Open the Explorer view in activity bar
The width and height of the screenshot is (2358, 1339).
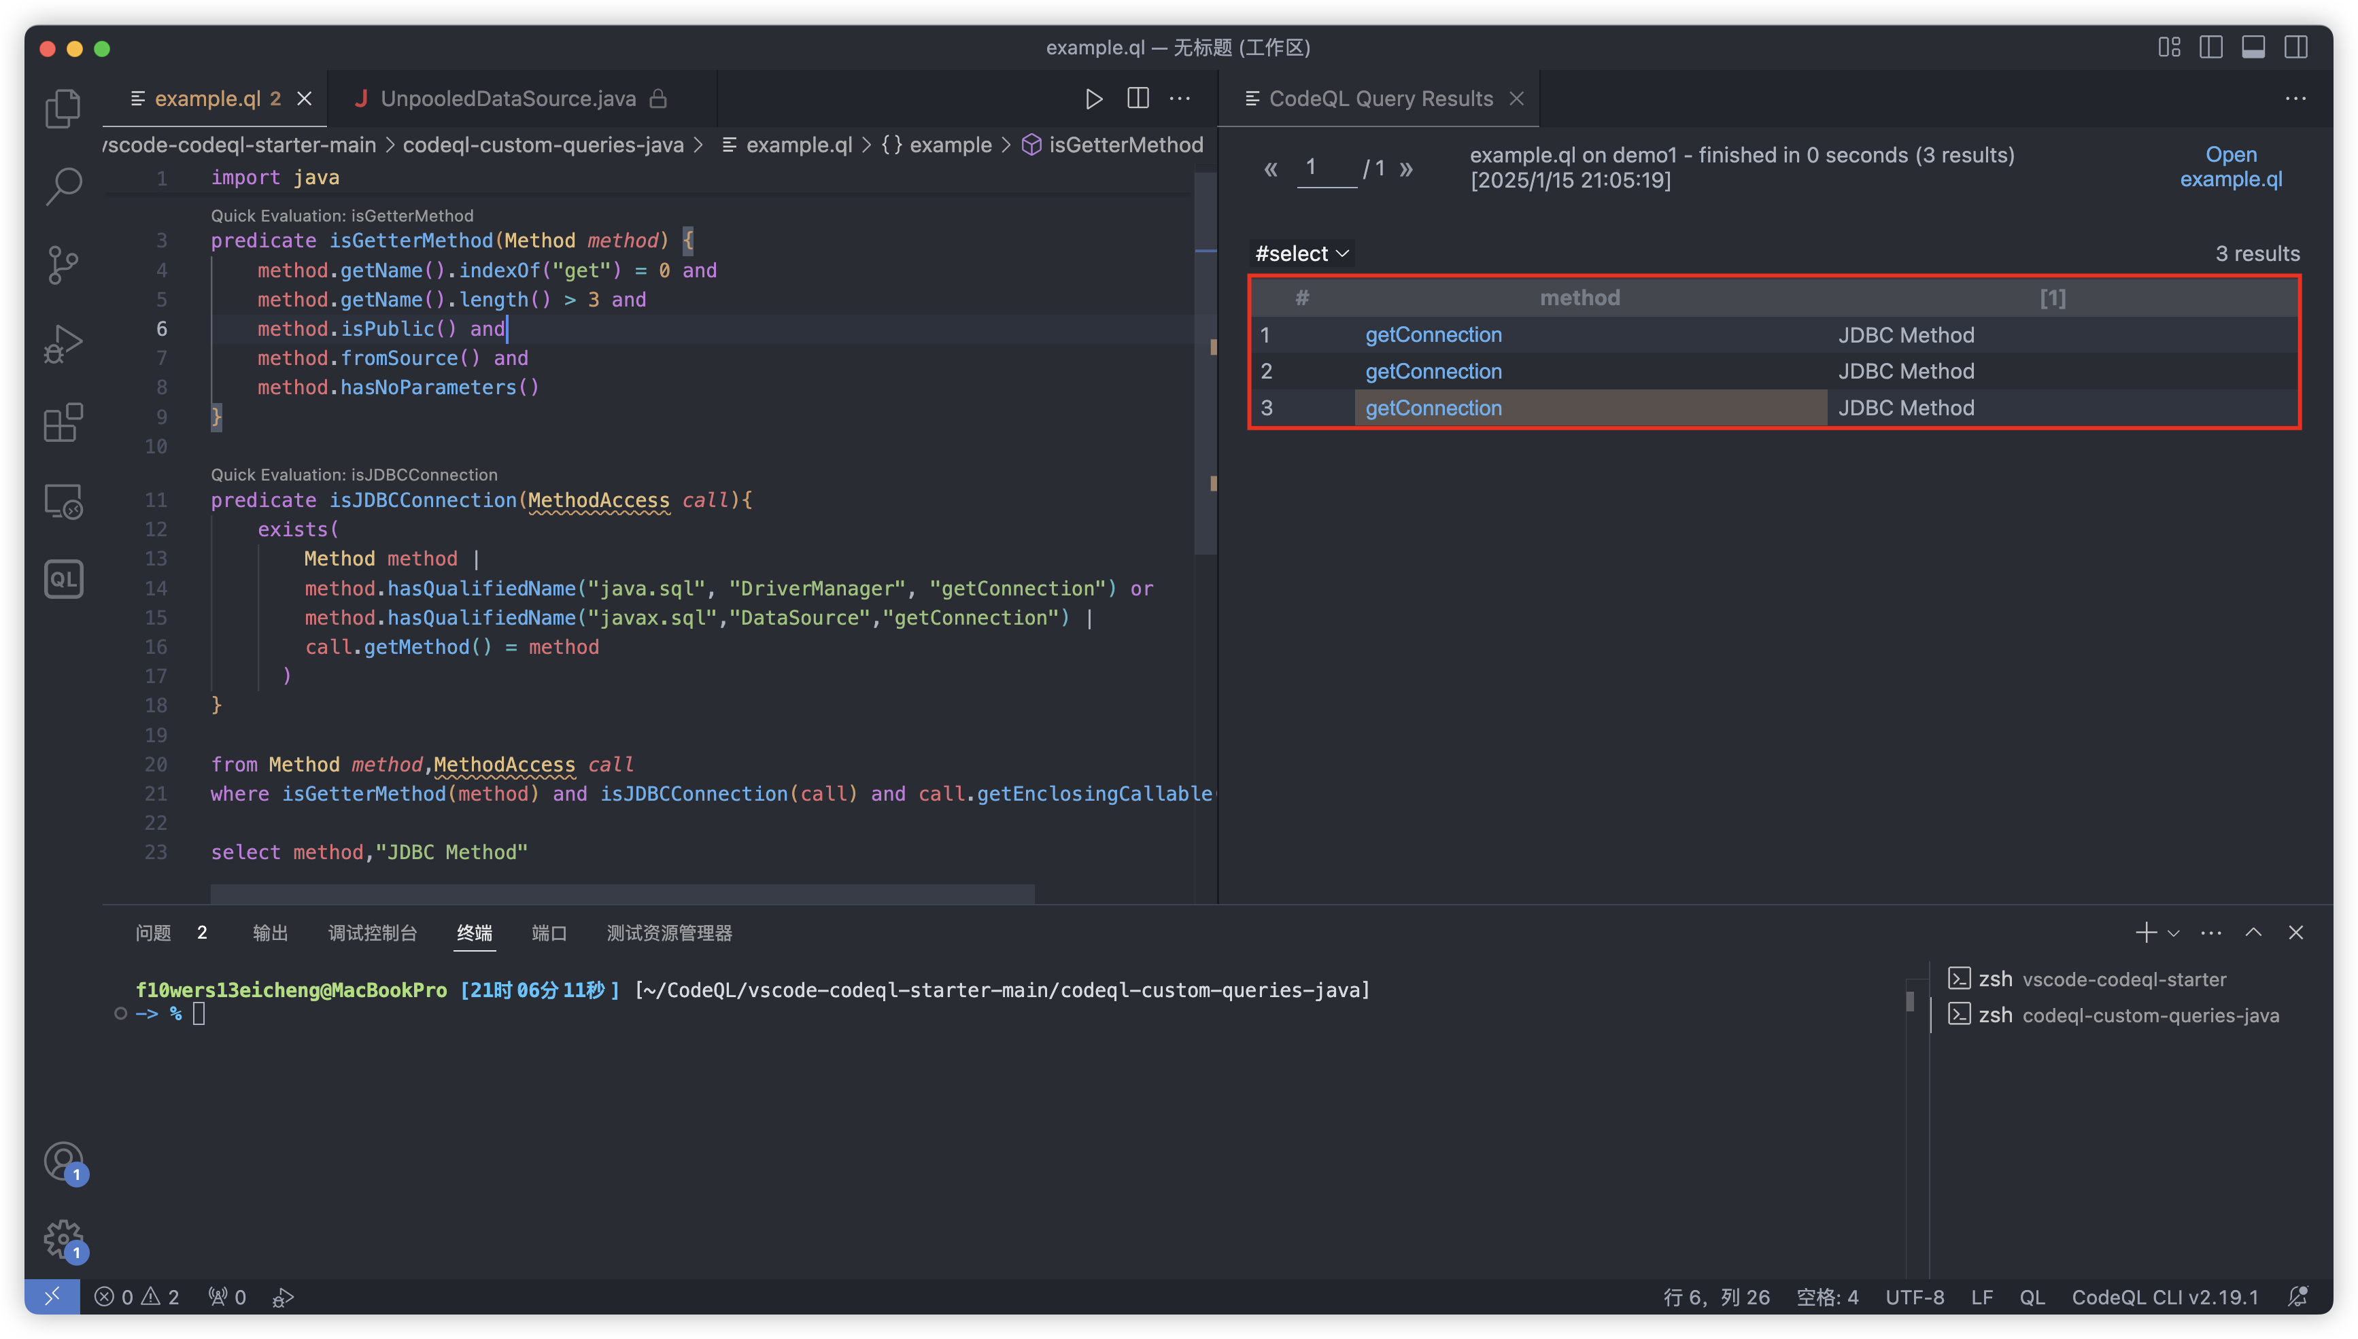point(63,109)
